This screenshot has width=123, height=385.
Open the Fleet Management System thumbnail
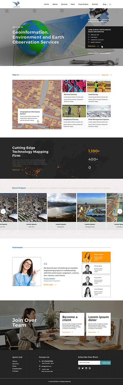pos(99,111)
